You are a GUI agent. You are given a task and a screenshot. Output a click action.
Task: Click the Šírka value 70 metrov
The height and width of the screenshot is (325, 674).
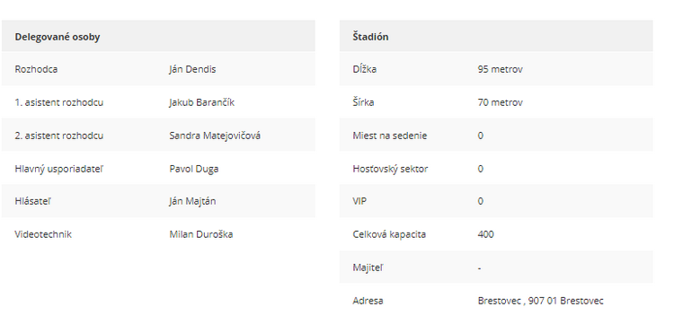pyautogui.click(x=500, y=102)
